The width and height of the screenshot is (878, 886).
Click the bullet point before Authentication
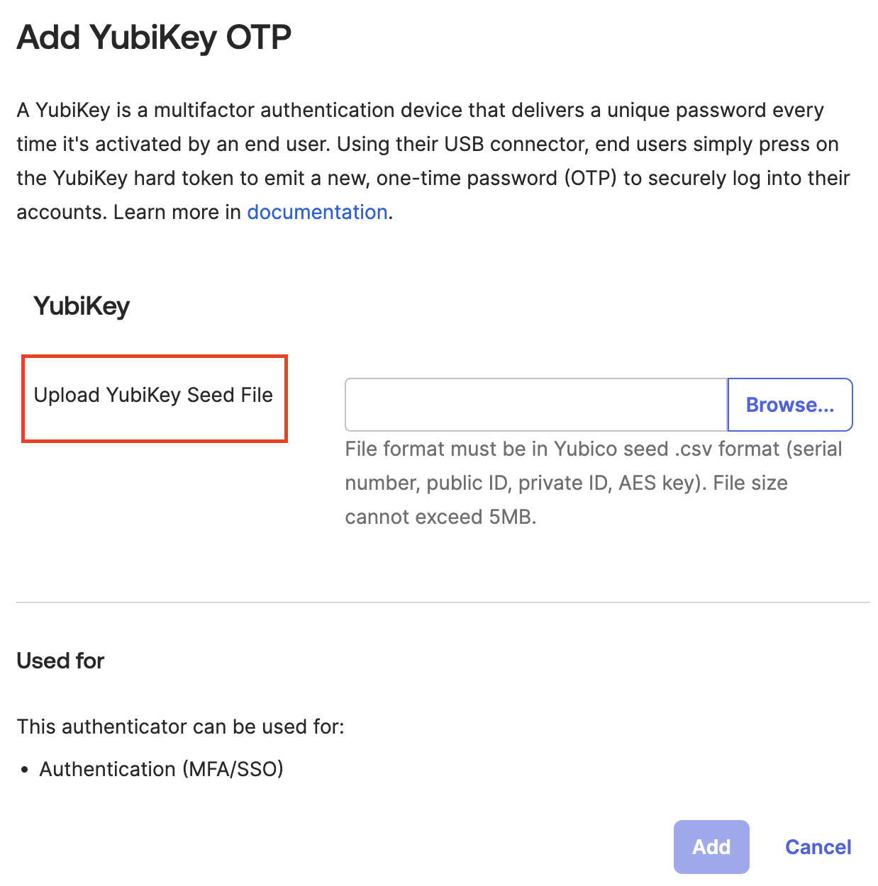click(x=25, y=770)
